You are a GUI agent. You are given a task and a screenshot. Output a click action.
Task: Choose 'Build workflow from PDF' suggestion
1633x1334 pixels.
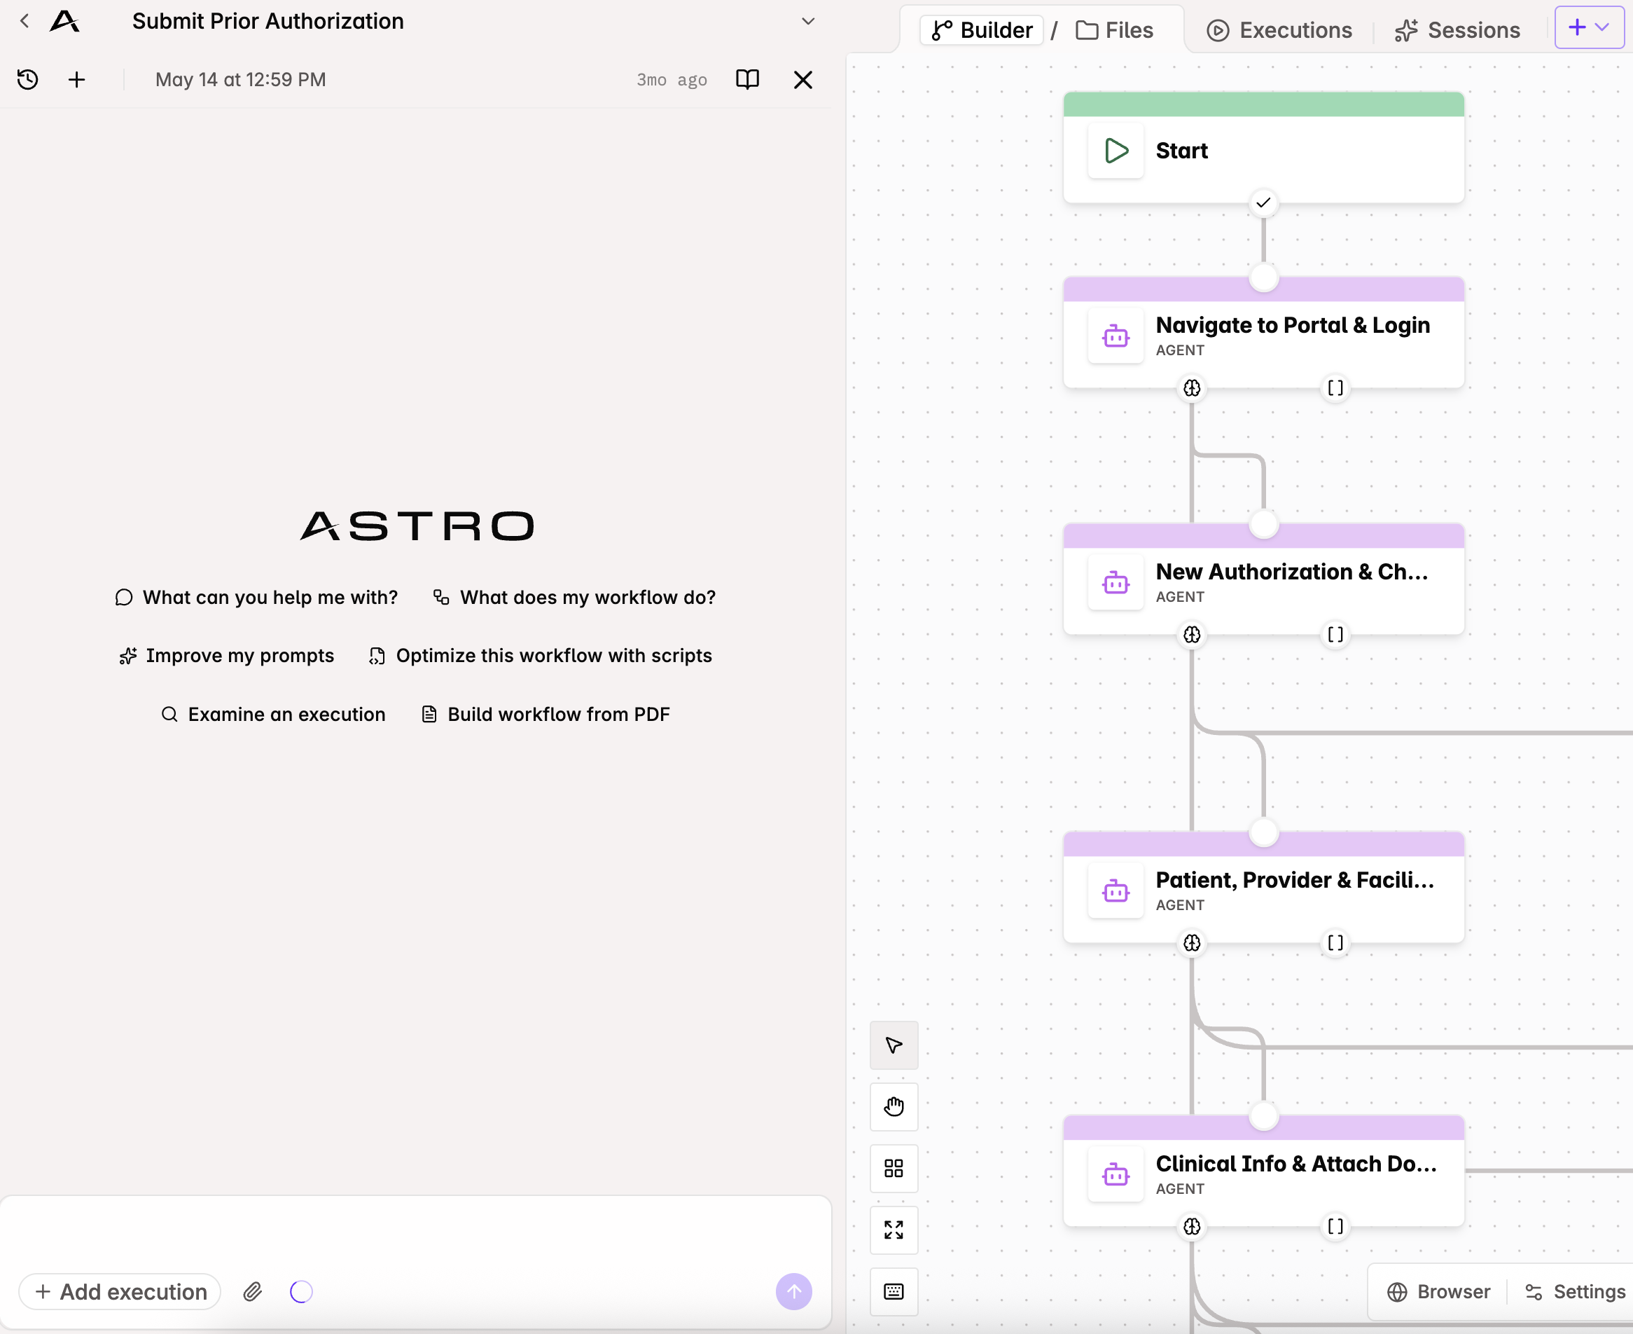[546, 714]
